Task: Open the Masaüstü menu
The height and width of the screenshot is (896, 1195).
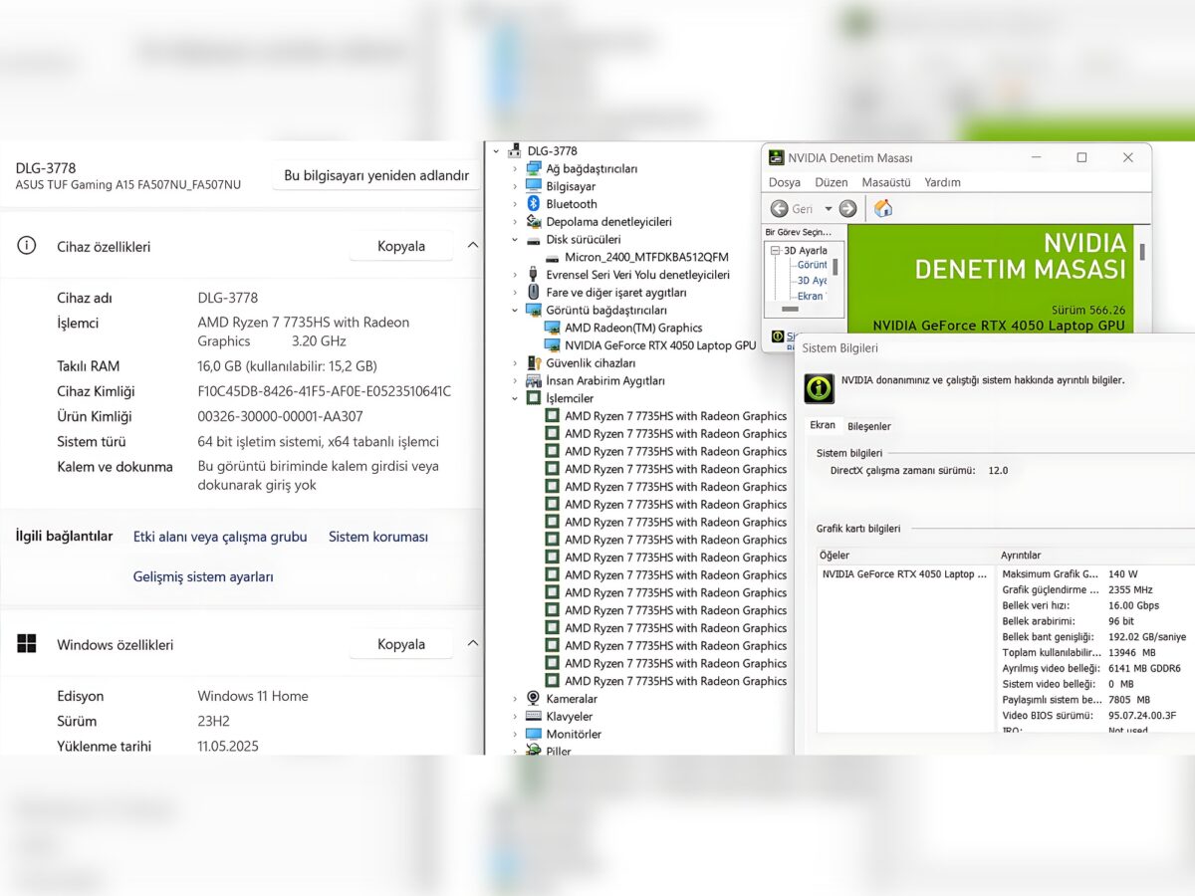Action: [886, 182]
